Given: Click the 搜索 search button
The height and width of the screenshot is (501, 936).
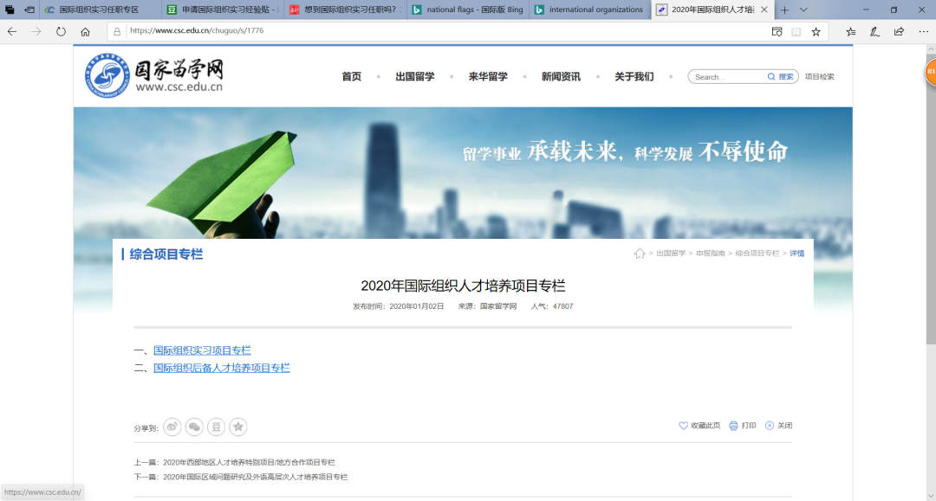Looking at the screenshot, I should [781, 77].
